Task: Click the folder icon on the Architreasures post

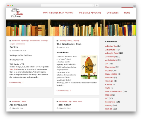Action: point(10,102)
